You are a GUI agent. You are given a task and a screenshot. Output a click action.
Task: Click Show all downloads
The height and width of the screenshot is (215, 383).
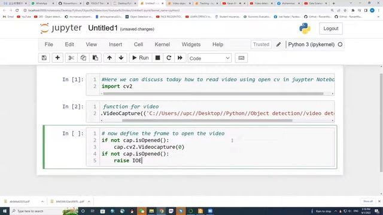click(x=368, y=201)
